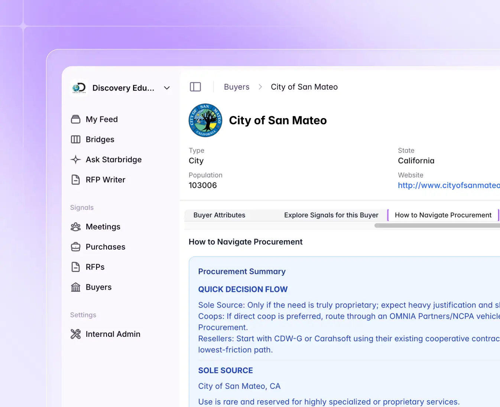
Task: Navigate to My Feed
Action: coord(102,119)
